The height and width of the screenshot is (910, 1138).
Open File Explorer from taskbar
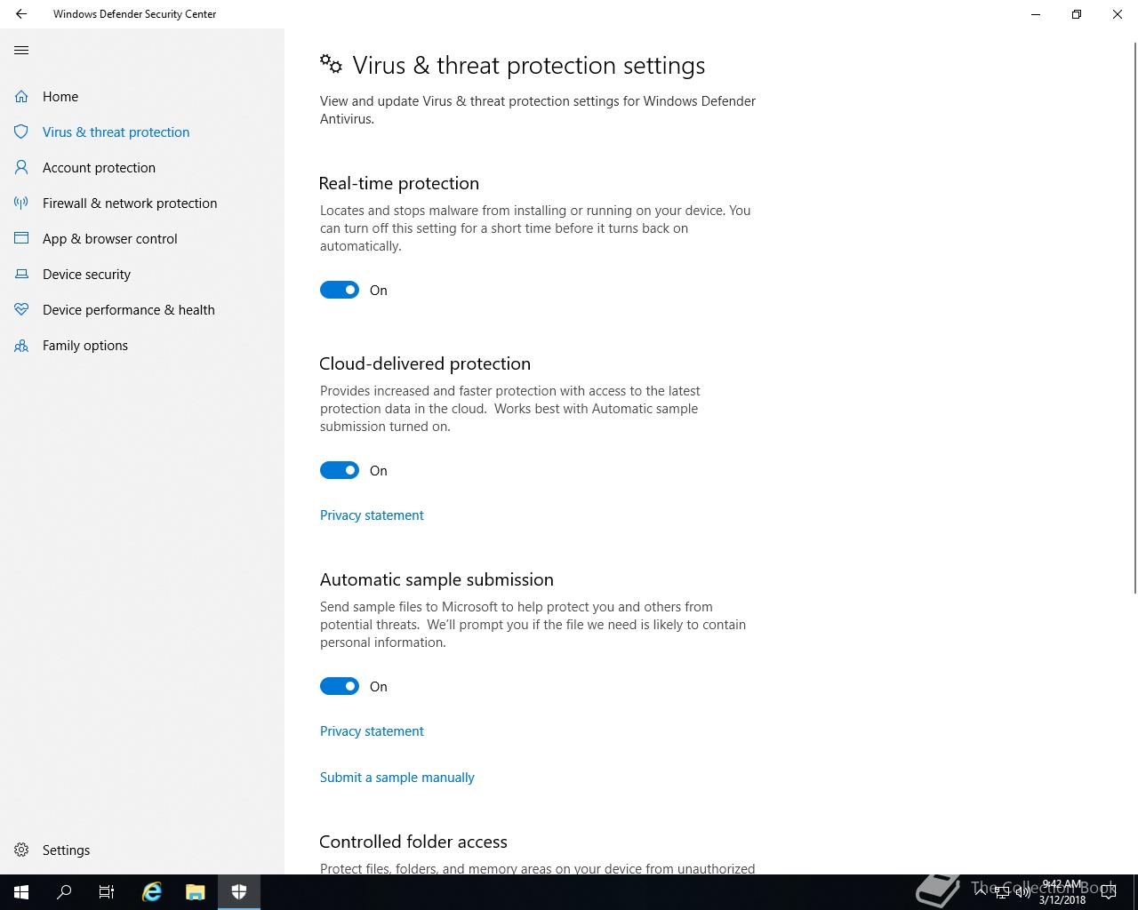196,891
